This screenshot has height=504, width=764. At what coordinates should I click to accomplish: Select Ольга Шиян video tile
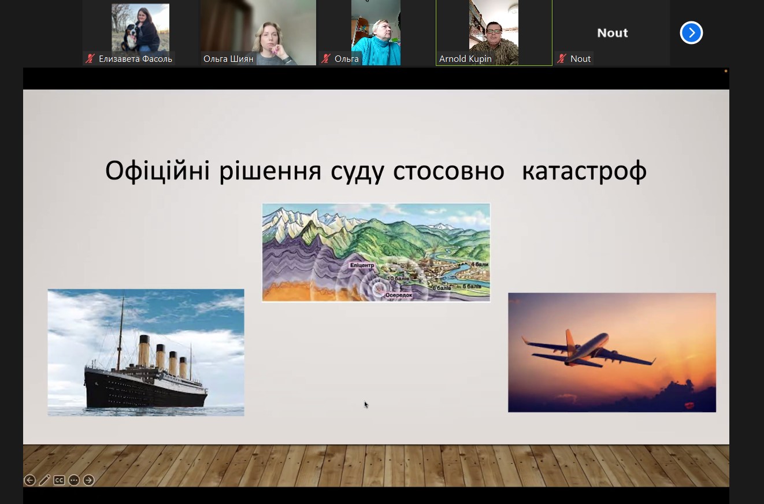coord(258,29)
